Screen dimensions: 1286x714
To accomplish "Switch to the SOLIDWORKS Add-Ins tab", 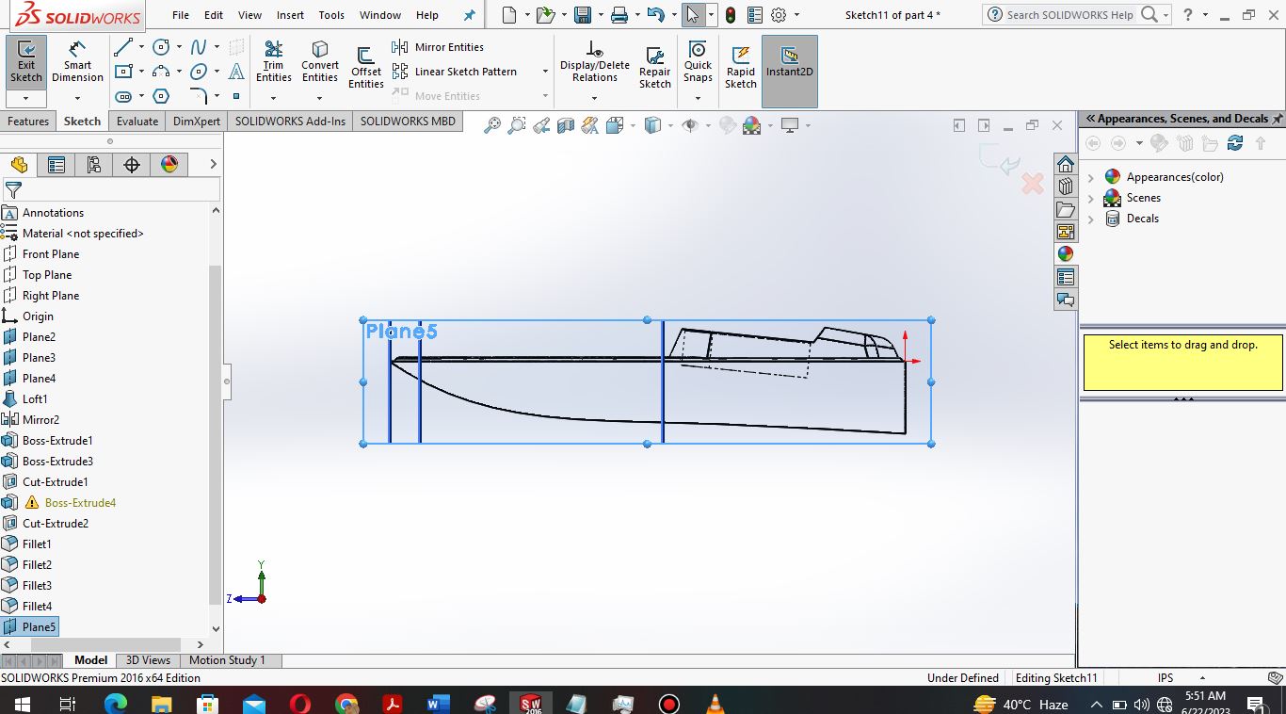I will 290,122.
